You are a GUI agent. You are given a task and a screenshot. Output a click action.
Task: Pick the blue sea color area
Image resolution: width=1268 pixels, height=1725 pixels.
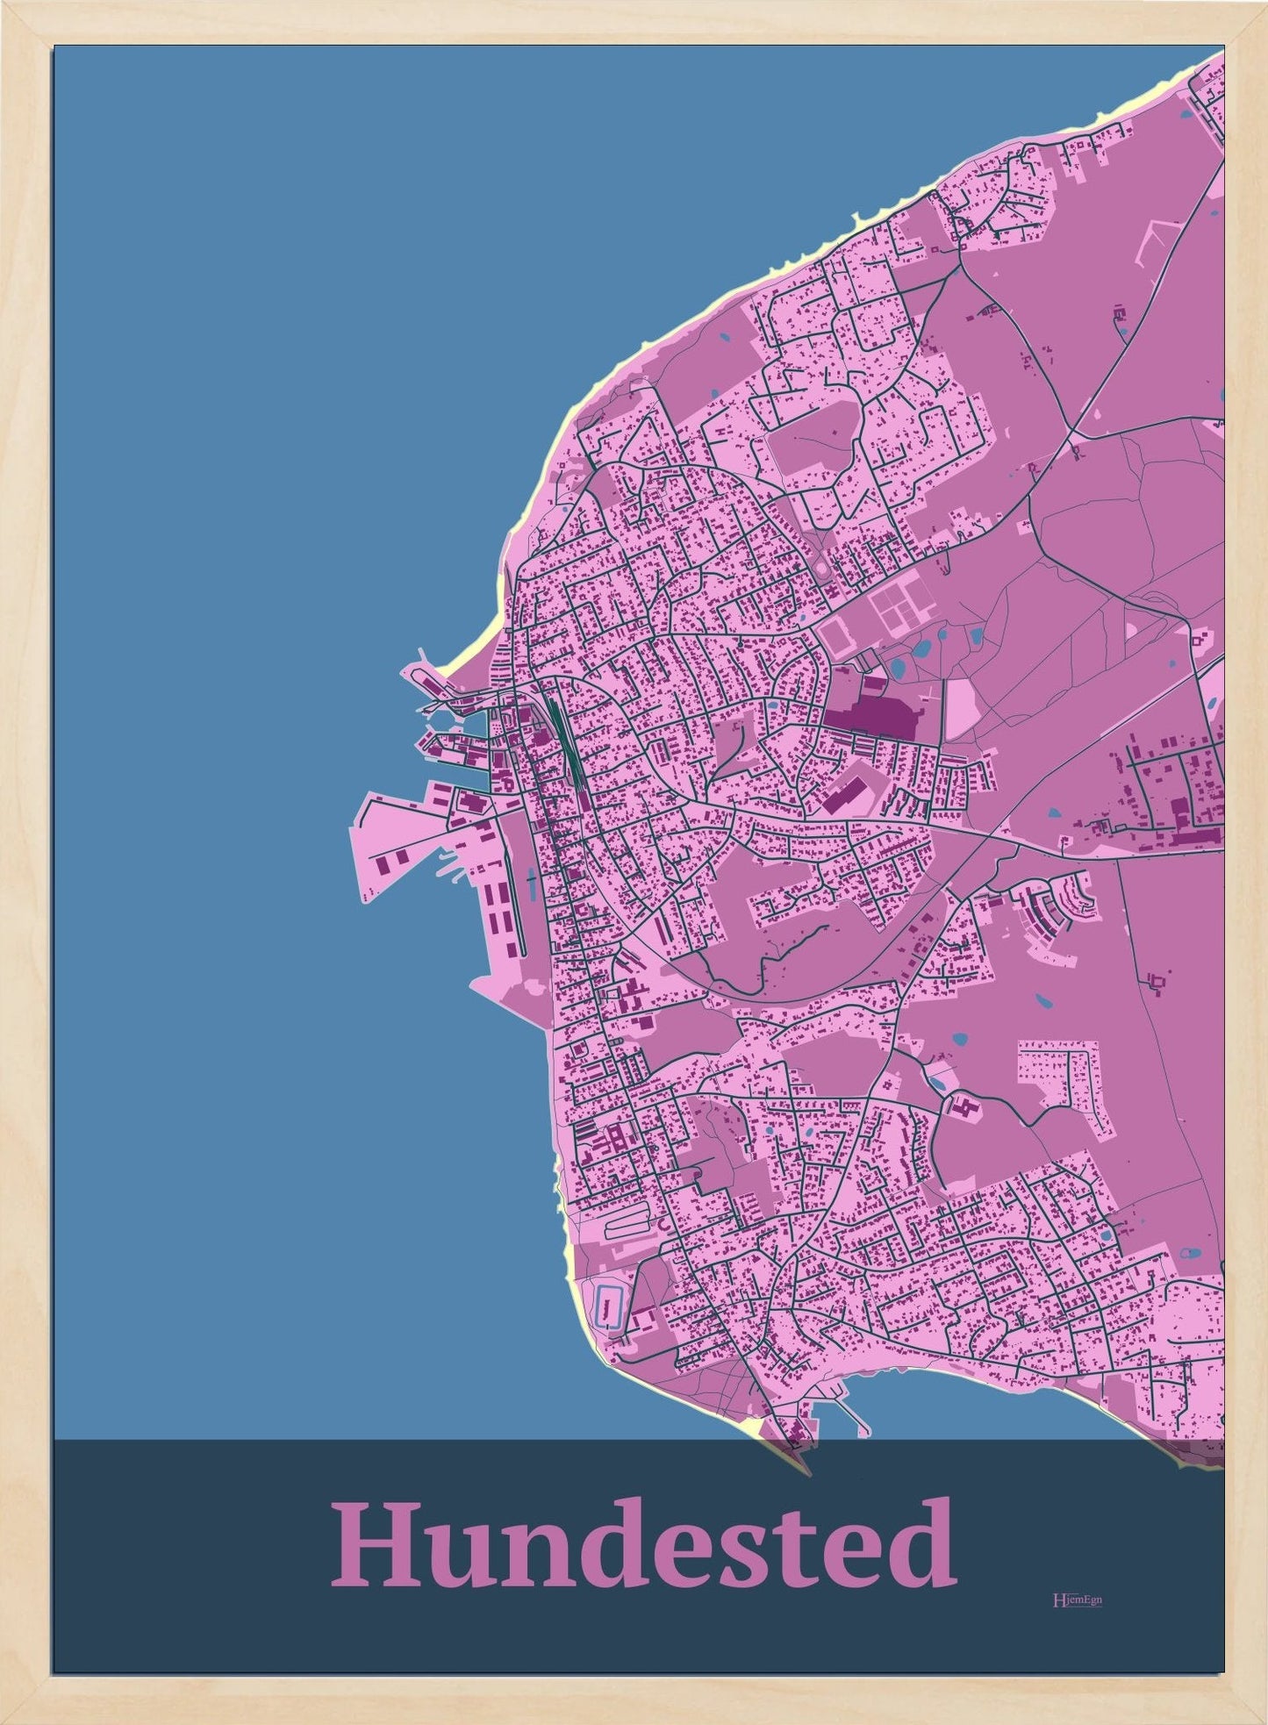[x=263, y=439]
